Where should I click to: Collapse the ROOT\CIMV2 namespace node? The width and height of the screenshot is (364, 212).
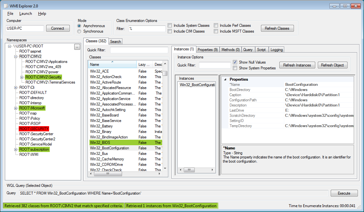coord(16,56)
